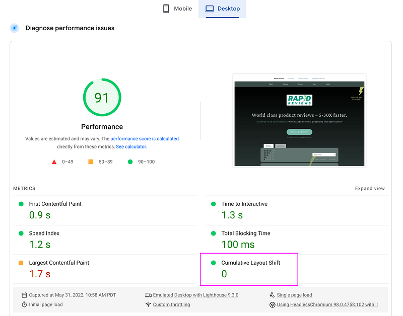Click the network icon next to Custom throttling

click(148, 304)
